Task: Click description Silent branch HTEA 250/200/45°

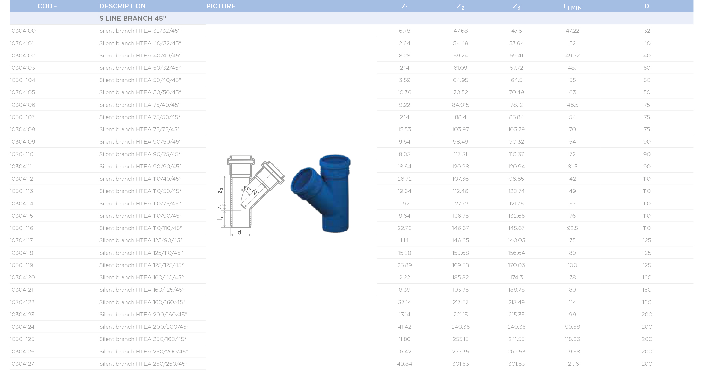Action: click(144, 352)
